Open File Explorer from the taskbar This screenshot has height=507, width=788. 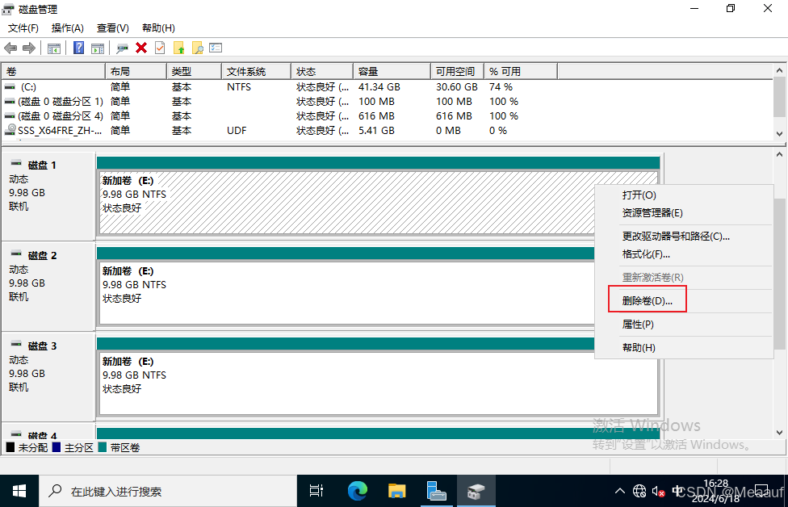pos(397,491)
